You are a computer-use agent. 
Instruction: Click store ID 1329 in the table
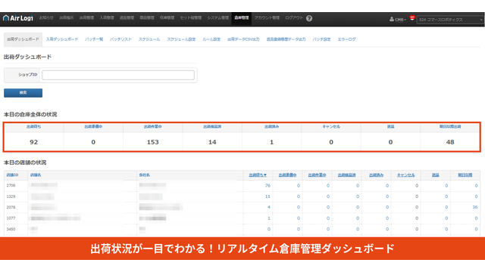[x=11, y=196]
